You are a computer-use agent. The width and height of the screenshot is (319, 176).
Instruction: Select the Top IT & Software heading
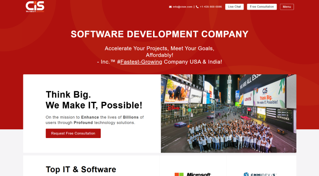[x=81, y=169]
